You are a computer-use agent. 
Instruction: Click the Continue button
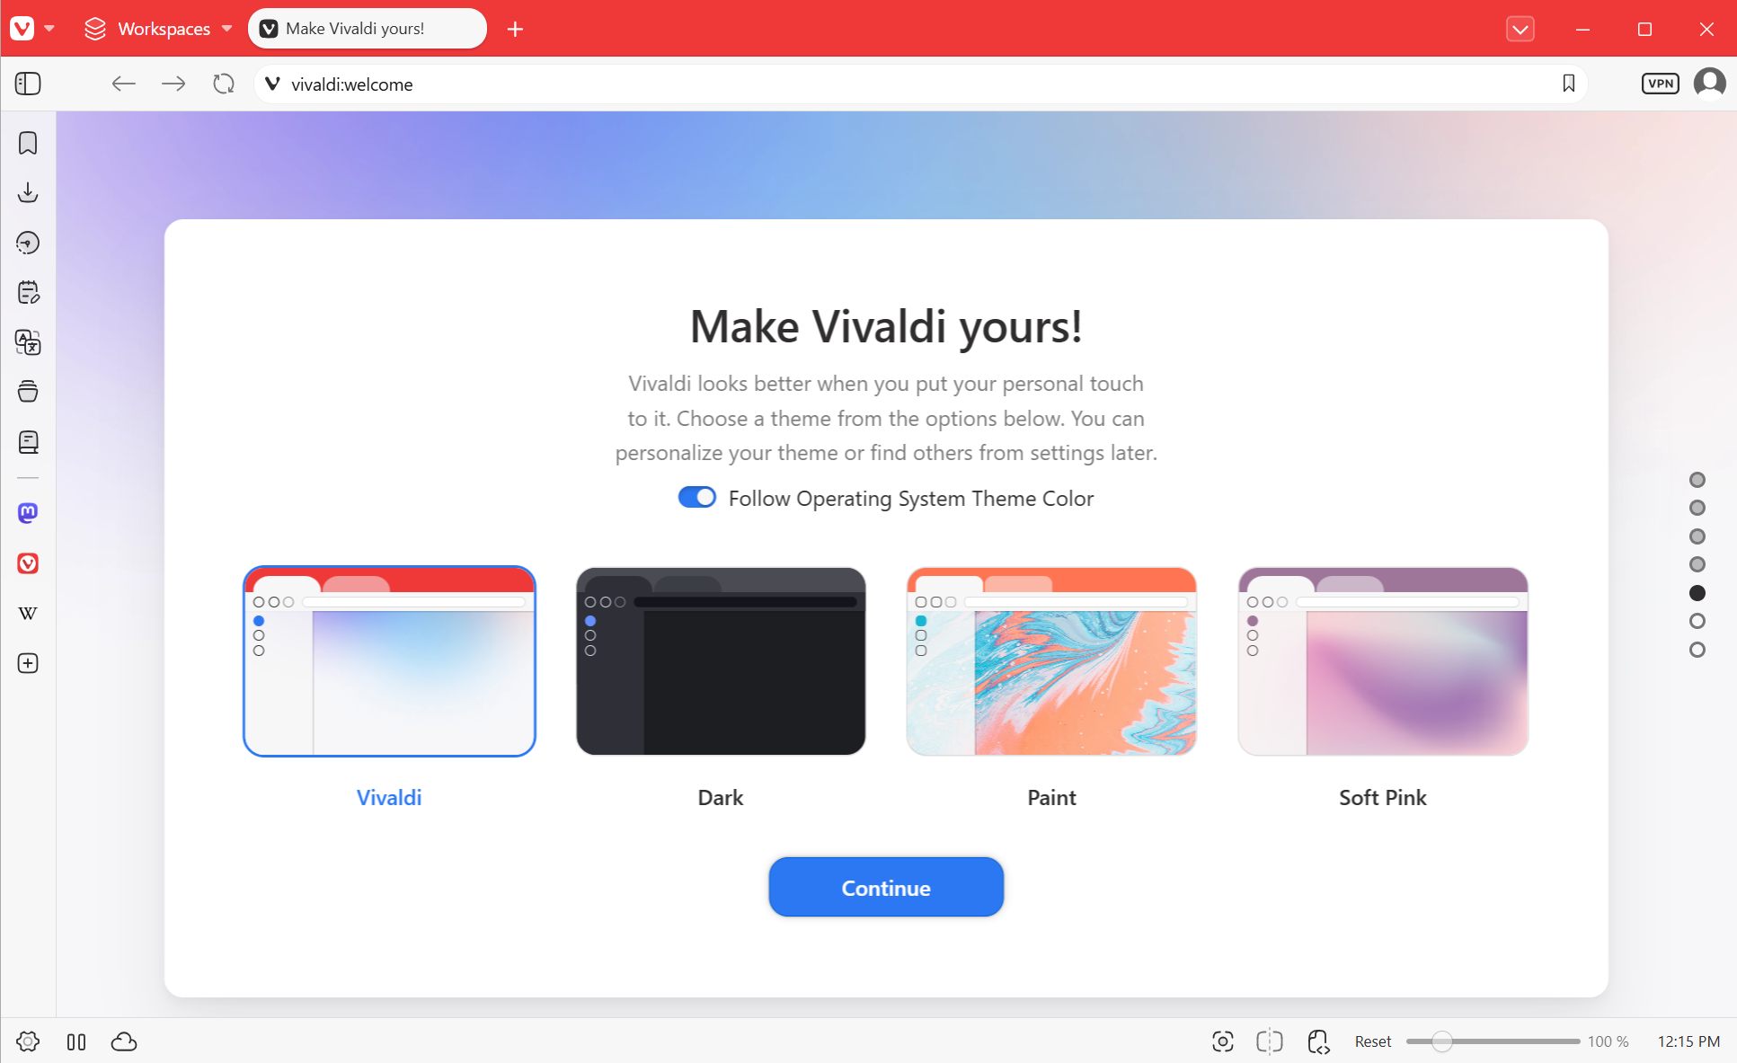pyautogui.click(x=886, y=888)
